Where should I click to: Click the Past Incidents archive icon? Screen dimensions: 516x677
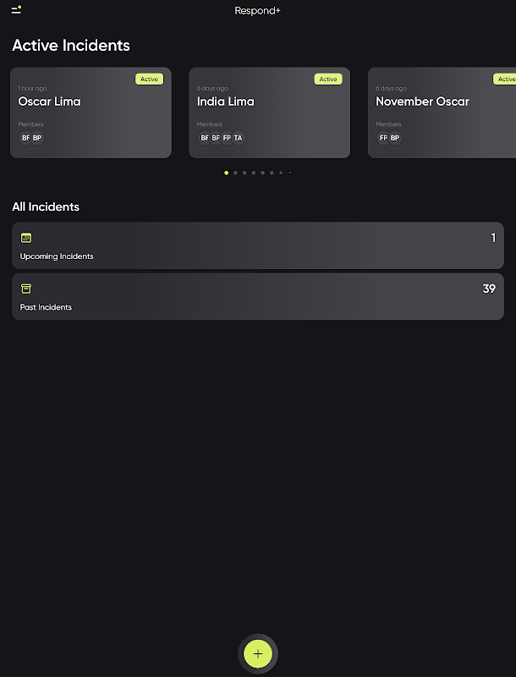(26, 289)
